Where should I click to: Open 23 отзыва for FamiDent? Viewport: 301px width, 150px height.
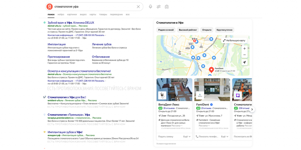pyautogui.click(x=206, y=108)
